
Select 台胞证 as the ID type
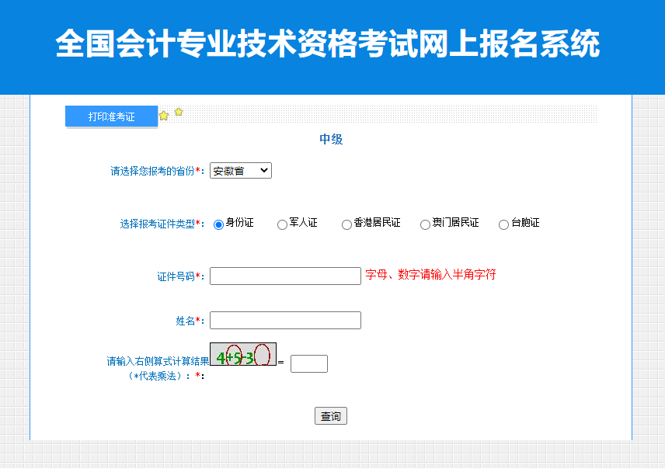(503, 223)
